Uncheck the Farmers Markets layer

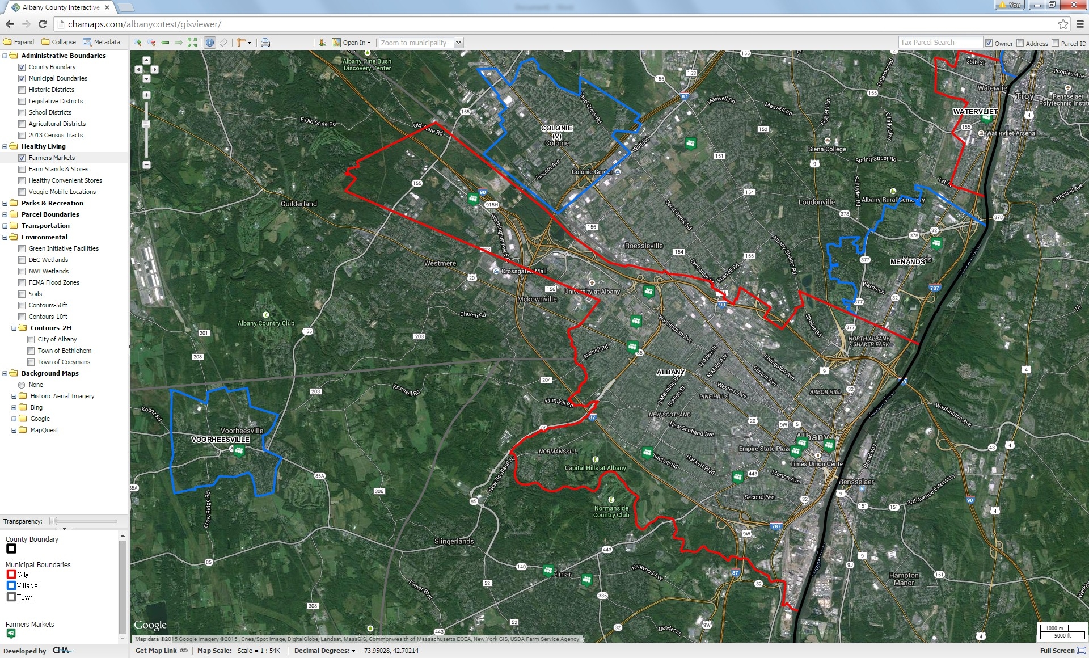pos(22,158)
